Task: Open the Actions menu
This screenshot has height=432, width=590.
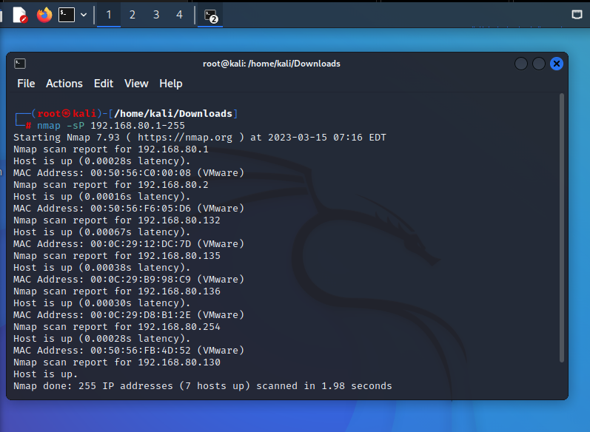Action: coord(64,84)
